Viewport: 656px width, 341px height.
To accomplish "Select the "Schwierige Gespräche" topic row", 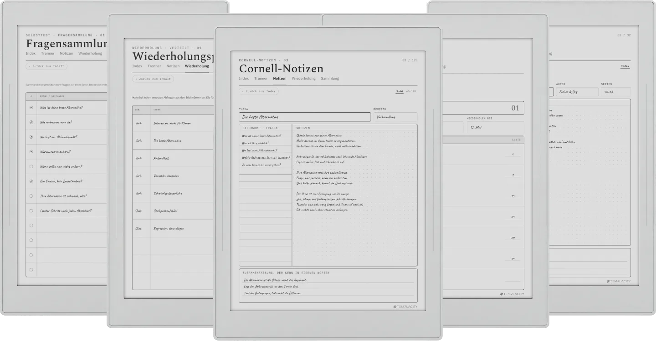I will click(x=173, y=193).
